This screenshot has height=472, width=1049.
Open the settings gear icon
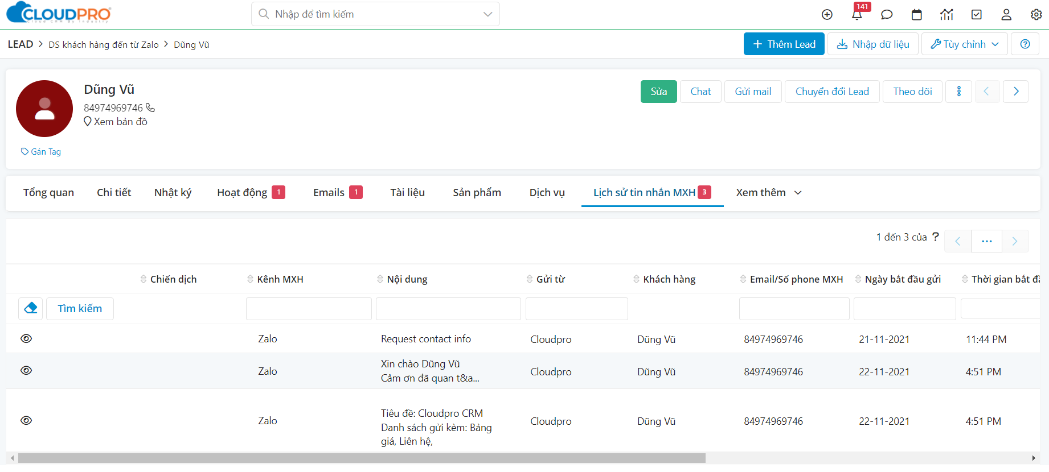tap(1036, 15)
